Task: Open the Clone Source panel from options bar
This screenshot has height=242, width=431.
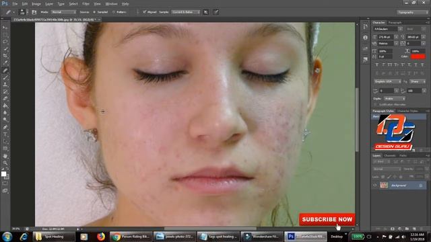Action: pos(34,12)
